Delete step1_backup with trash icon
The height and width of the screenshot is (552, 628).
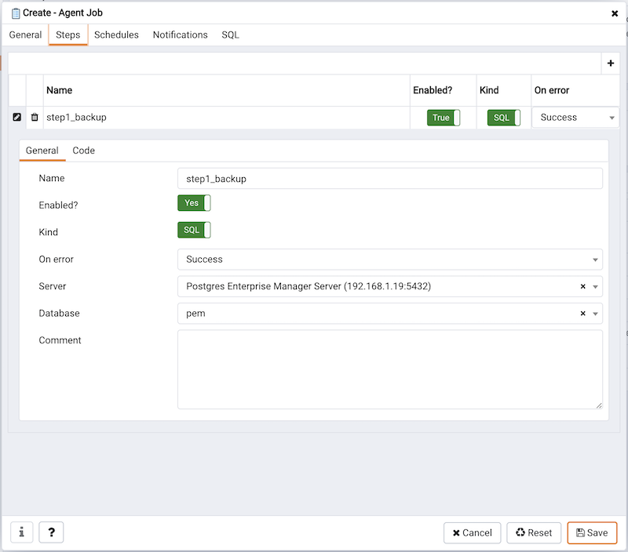[x=35, y=117]
